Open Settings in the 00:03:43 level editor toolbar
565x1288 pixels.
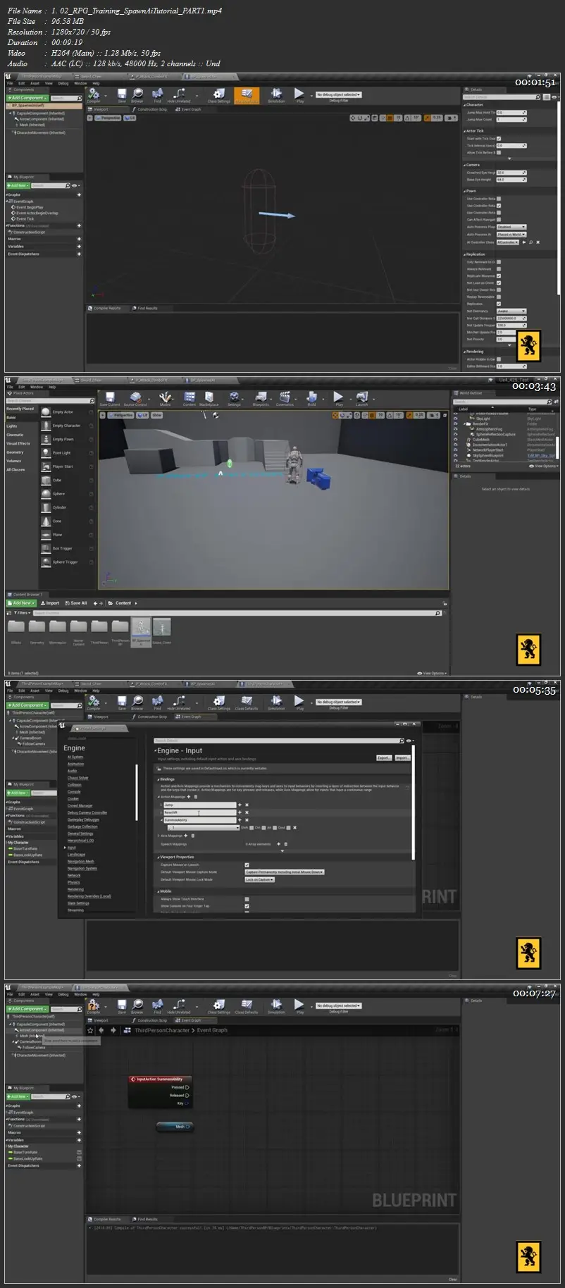click(x=234, y=400)
